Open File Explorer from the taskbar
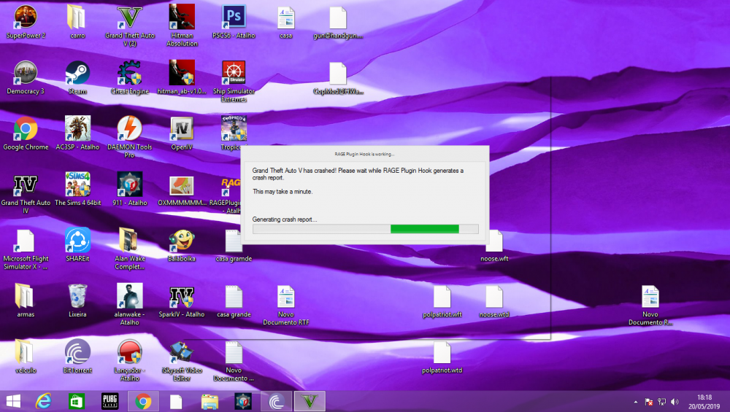This screenshot has height=412, width=730. 210,401
